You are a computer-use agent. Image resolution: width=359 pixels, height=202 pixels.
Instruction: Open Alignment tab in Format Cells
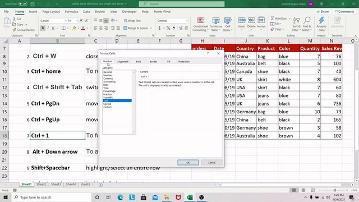(x=123, y=62)
